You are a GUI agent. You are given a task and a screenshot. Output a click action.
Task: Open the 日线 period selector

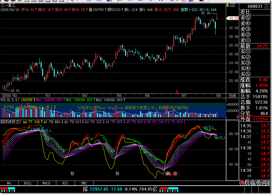click(x=232, y=96)
